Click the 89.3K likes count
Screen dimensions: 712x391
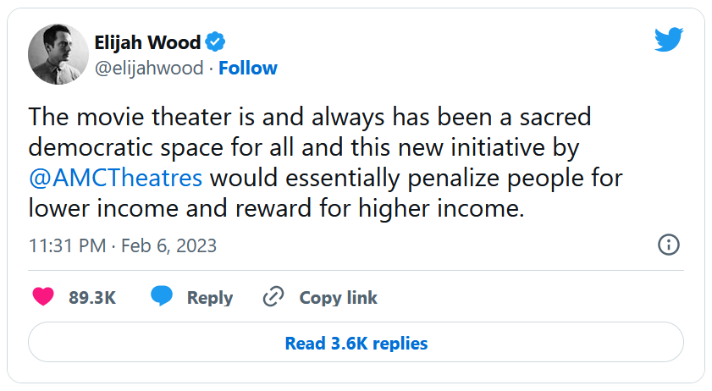coord(92,298)
